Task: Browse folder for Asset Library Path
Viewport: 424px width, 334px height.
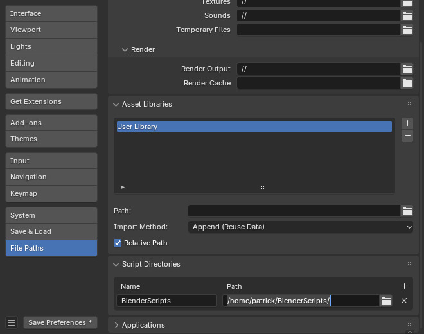Action: pos(407,211)
